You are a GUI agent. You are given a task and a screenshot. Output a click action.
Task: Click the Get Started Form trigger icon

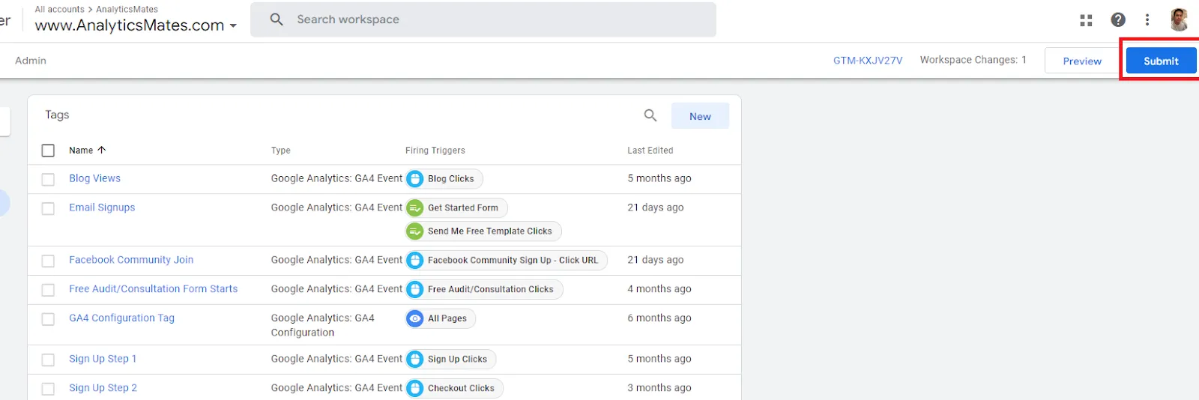click(x=415, y=208)
